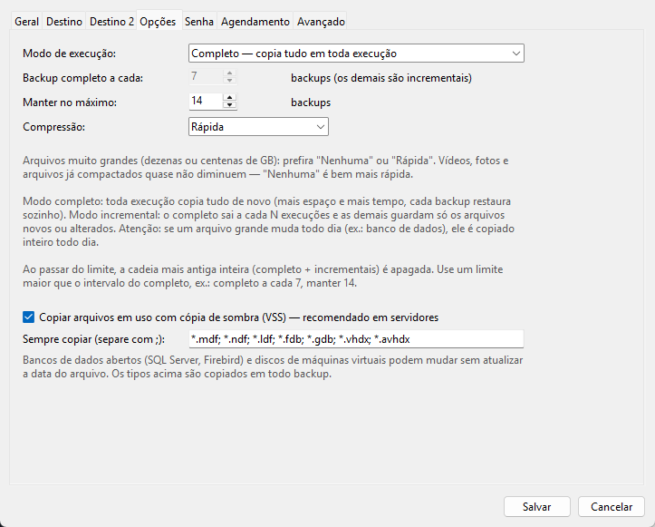Click the "Modo de execução:" label
Image resolution: width=655 pixels, height=527 pixels.
tap(70, 54)
